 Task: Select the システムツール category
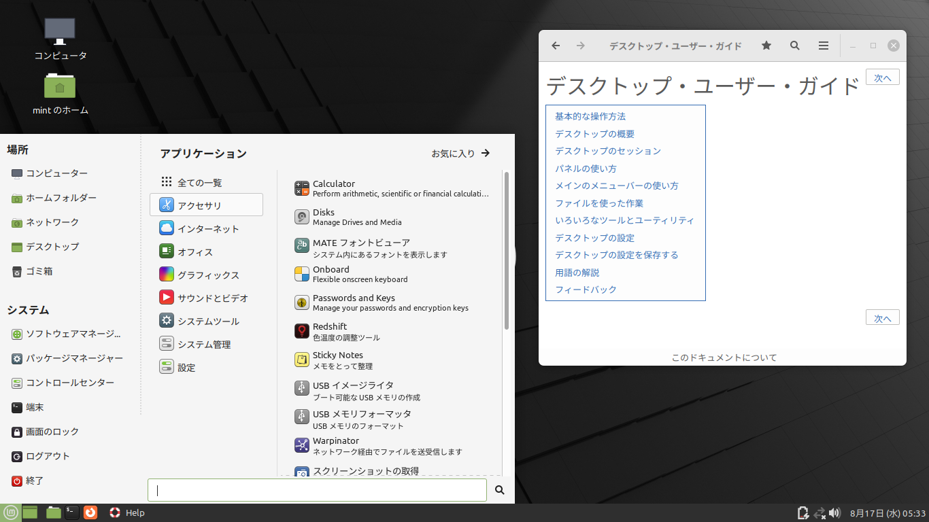pyautogui.click(x=207, y=321)
